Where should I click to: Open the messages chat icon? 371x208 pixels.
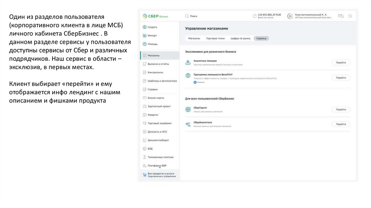(x=341, y=16)
